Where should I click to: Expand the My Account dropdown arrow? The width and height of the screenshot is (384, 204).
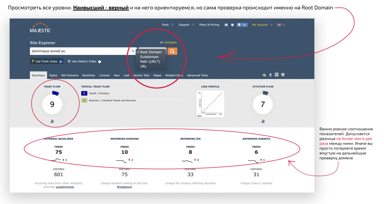271,25
